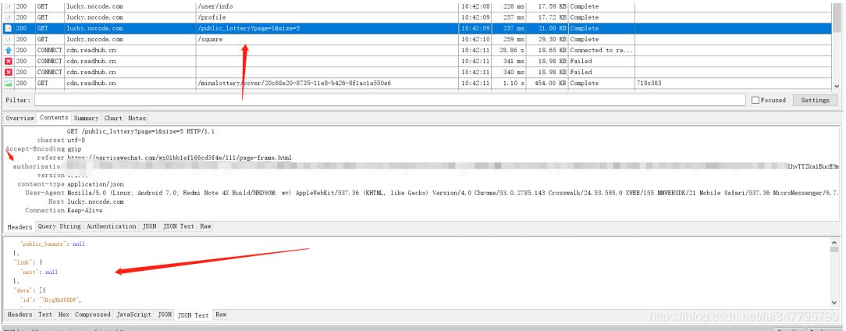Click the 28.86 s duration cell

tap(511, 50)
